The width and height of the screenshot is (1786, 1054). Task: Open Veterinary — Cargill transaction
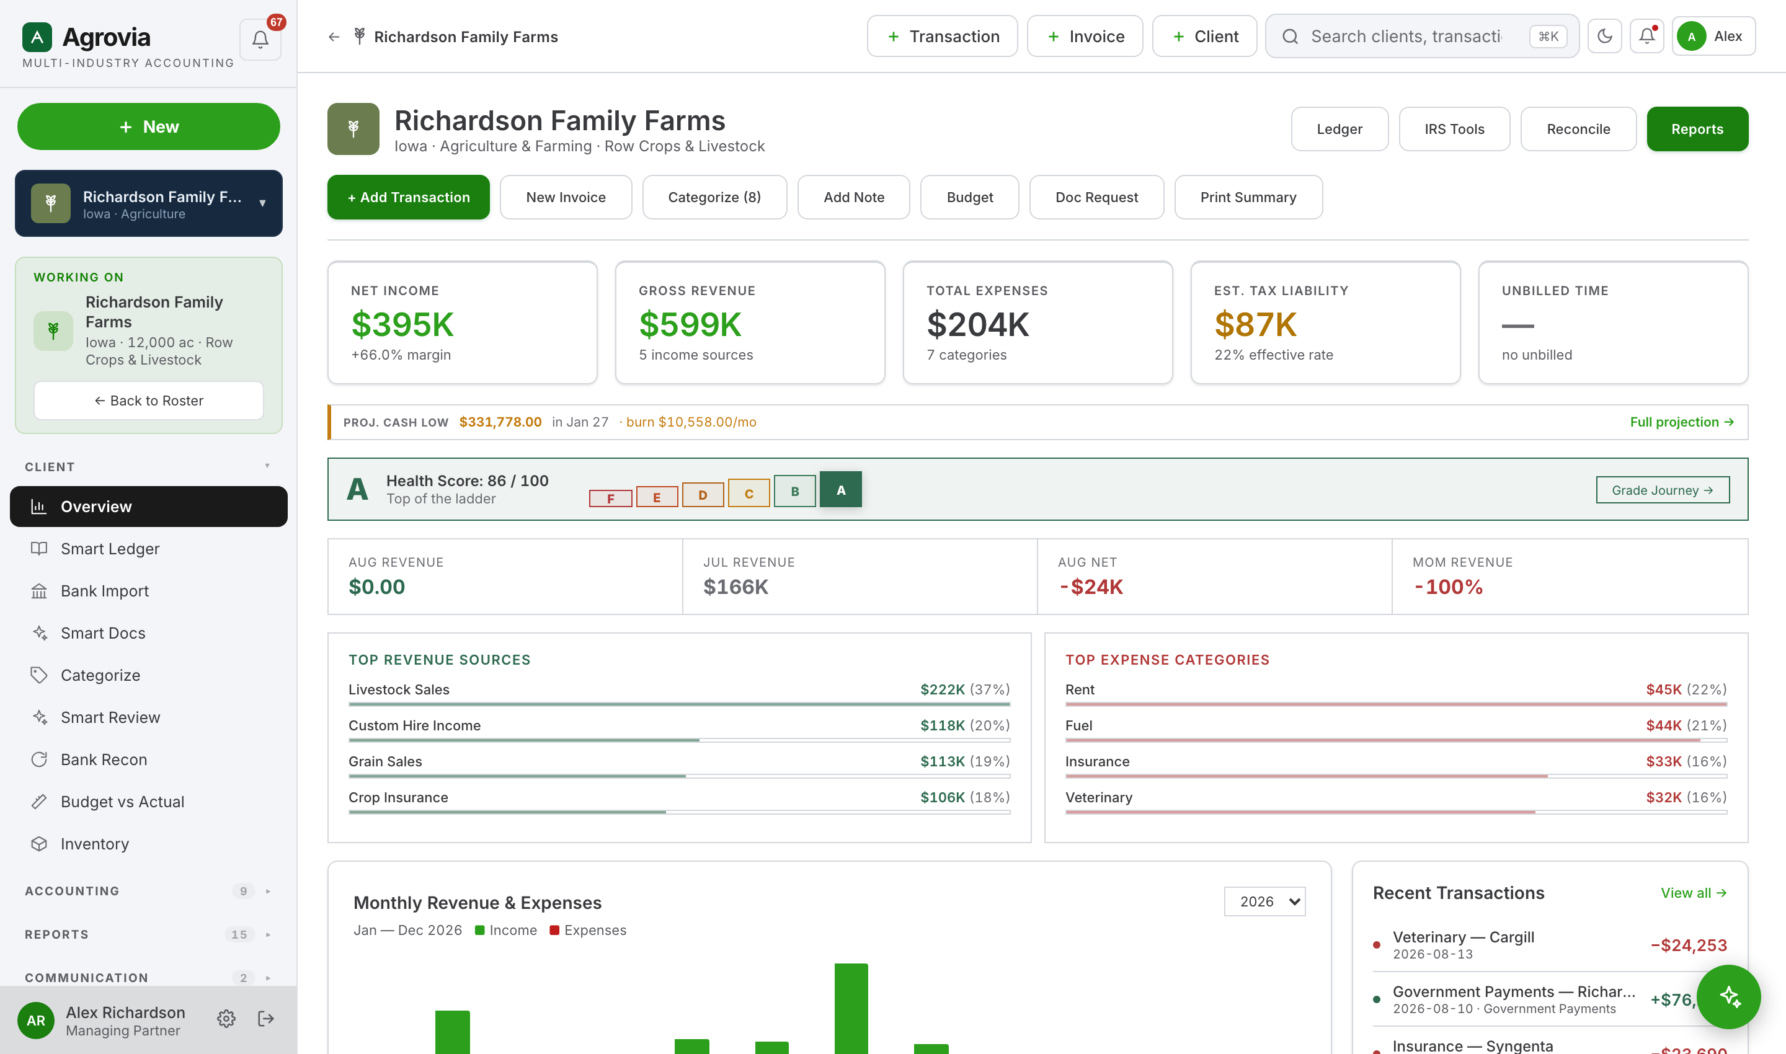[x=1548, y=945]
